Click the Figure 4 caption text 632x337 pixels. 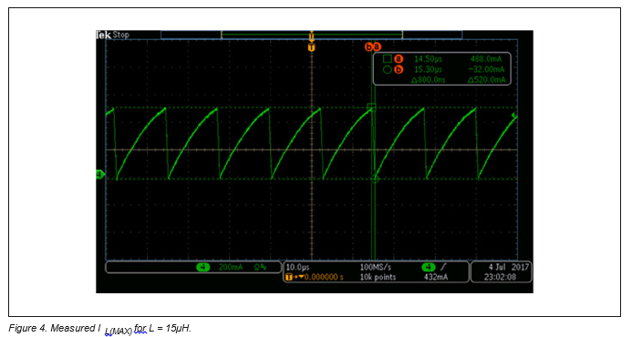(x=100, y=329)
